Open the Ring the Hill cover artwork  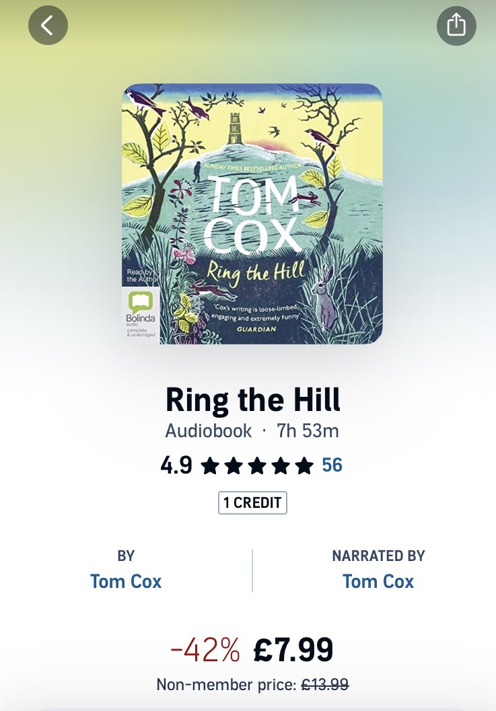pos(252,214)
